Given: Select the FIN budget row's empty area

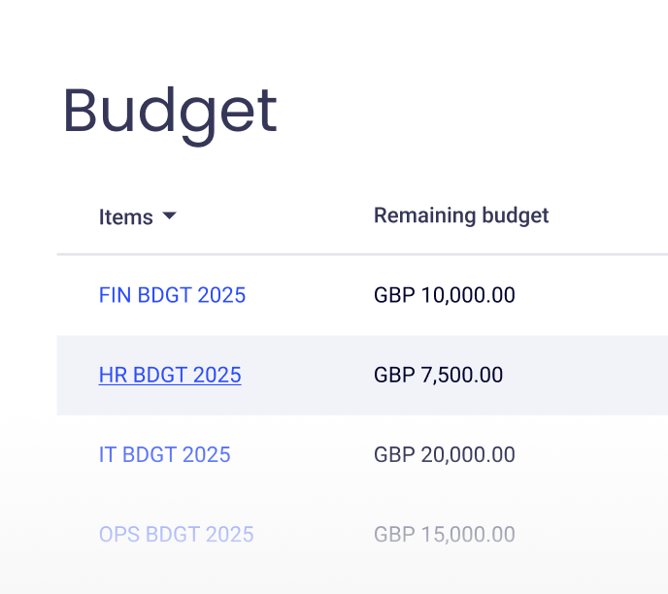Looking at the screenshot, I should click(592, 295).
